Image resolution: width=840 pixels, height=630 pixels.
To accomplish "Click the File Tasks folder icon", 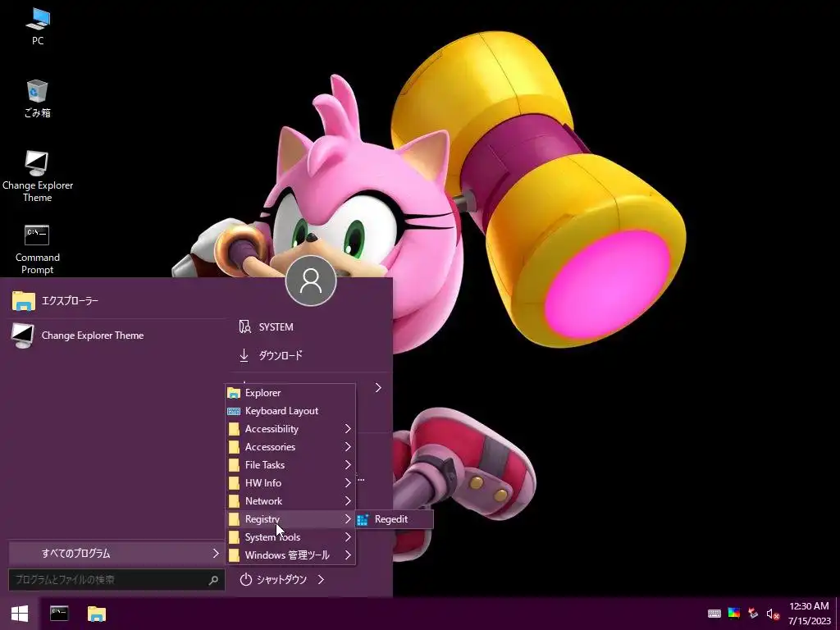I will 234,465.
